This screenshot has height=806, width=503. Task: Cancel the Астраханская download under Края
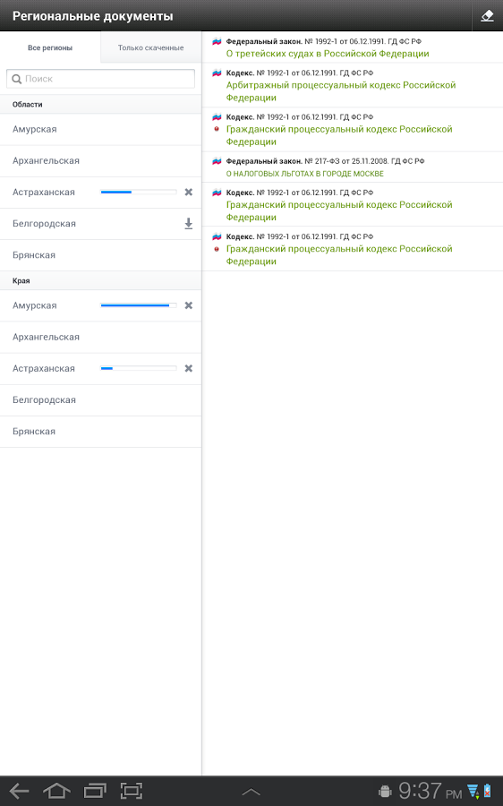[189, 369]
